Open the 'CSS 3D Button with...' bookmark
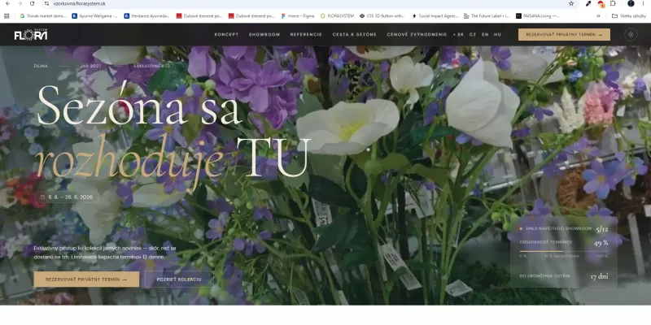Image resolution: width=651 pixels, height=325 pixels. pyautogui.click(x=382, y=15)
